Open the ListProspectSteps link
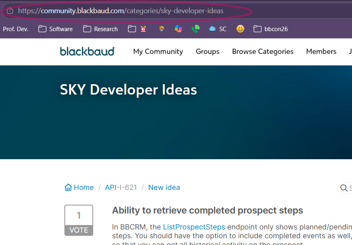The image size is (352, 245). click(x=194, y=227)
